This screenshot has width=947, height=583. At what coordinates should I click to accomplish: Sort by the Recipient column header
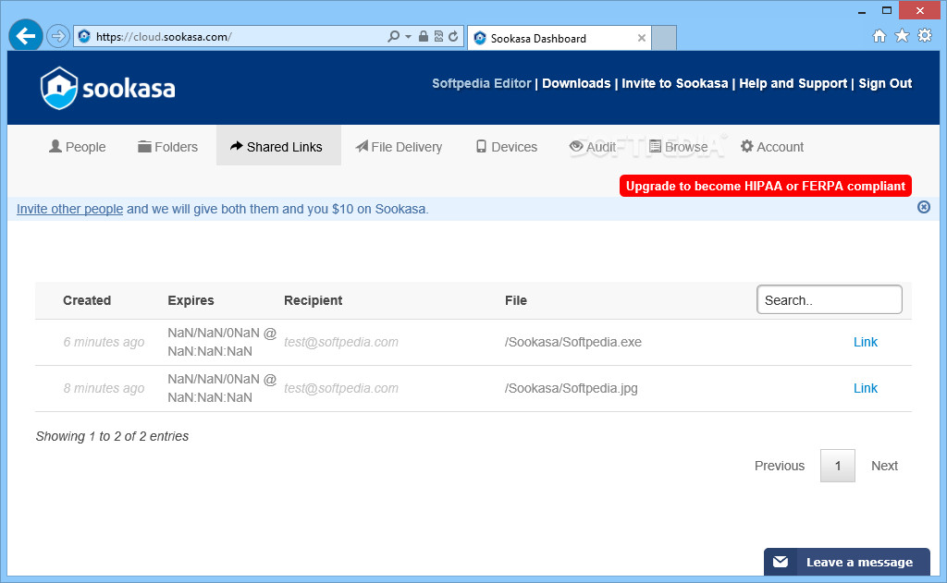pyautogui.click(x=313, y=300)
